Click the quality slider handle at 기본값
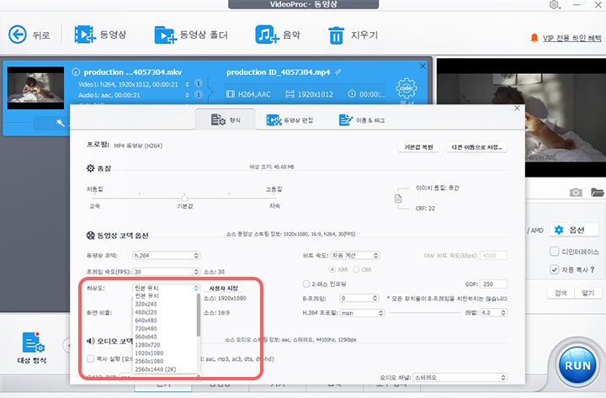606x398 pixels. (184, 199)
